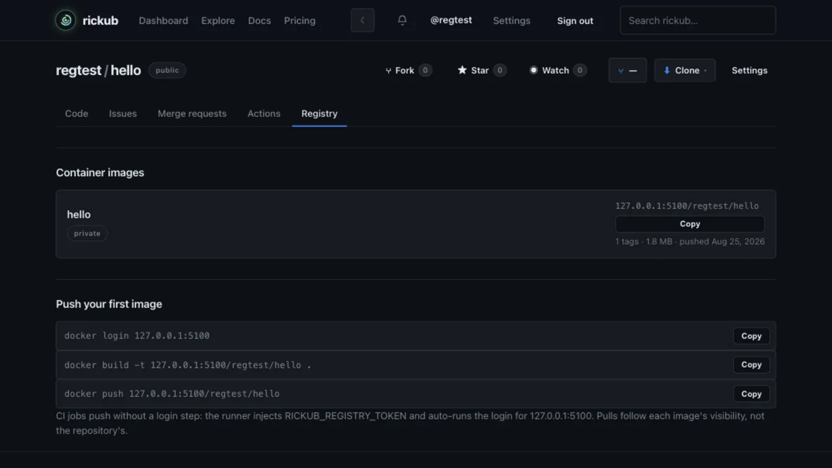Open the @regtest profile link
The image size is (832, 468).
pos(451,20)
